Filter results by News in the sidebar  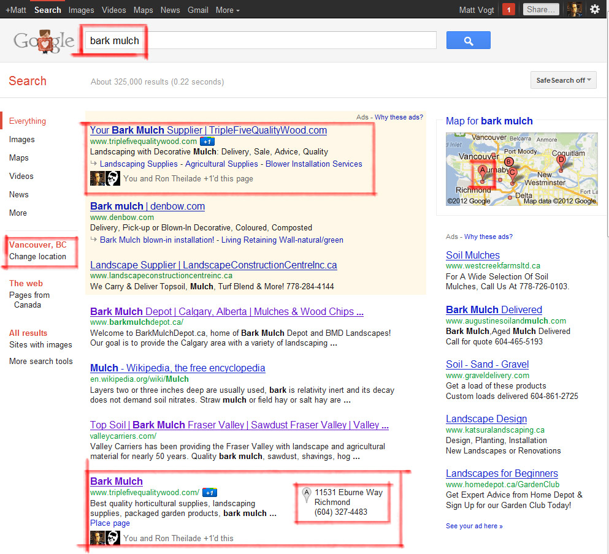click(x=18, y=194)
